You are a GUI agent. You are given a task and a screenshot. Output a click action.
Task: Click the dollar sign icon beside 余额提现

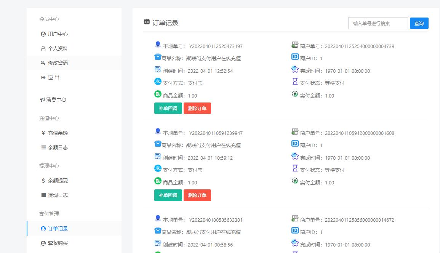pyautogui.click(x=42, y=180)
